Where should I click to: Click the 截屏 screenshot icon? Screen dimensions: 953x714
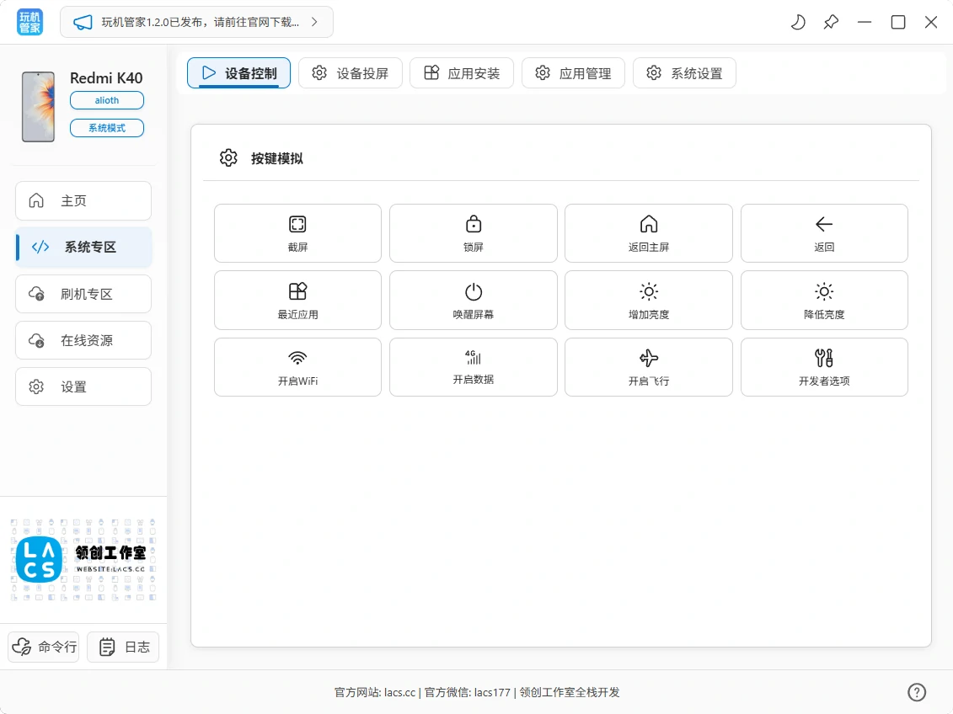pos(297,224)
